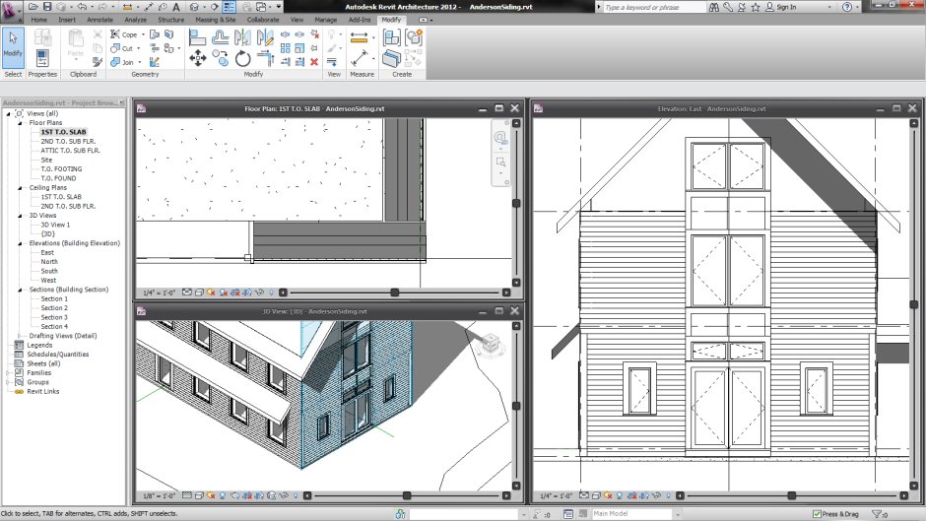Switch to the Massing & Site tab
Image resolution: width=926 pixels, height=521 pixels.
coord(216,20)
